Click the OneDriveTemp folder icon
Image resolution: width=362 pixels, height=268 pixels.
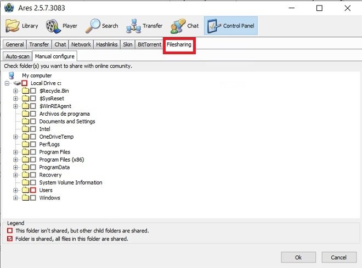(25, 136)
